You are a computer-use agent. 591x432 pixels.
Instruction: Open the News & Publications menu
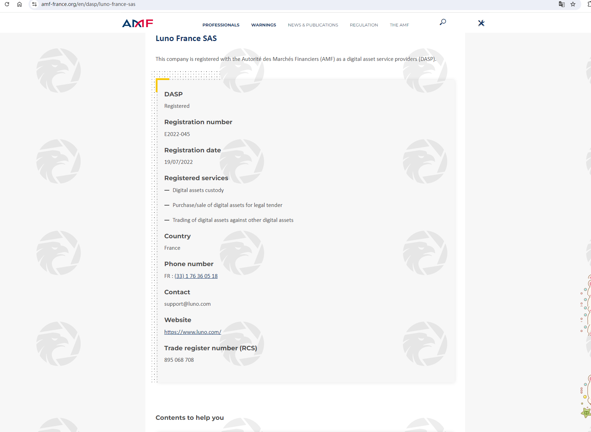click(313, 25)
